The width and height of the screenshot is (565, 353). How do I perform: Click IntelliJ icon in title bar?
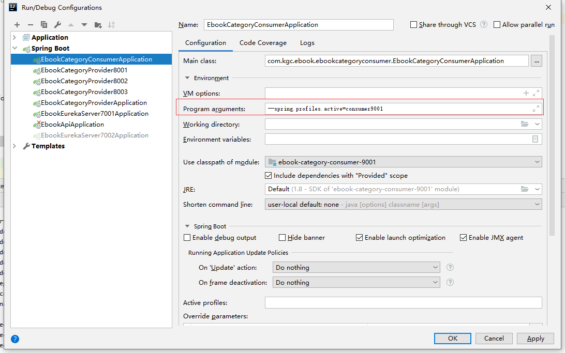(13, 7)
